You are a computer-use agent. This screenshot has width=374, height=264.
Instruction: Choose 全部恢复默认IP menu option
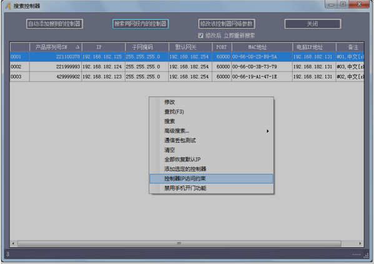pos(211,160)
